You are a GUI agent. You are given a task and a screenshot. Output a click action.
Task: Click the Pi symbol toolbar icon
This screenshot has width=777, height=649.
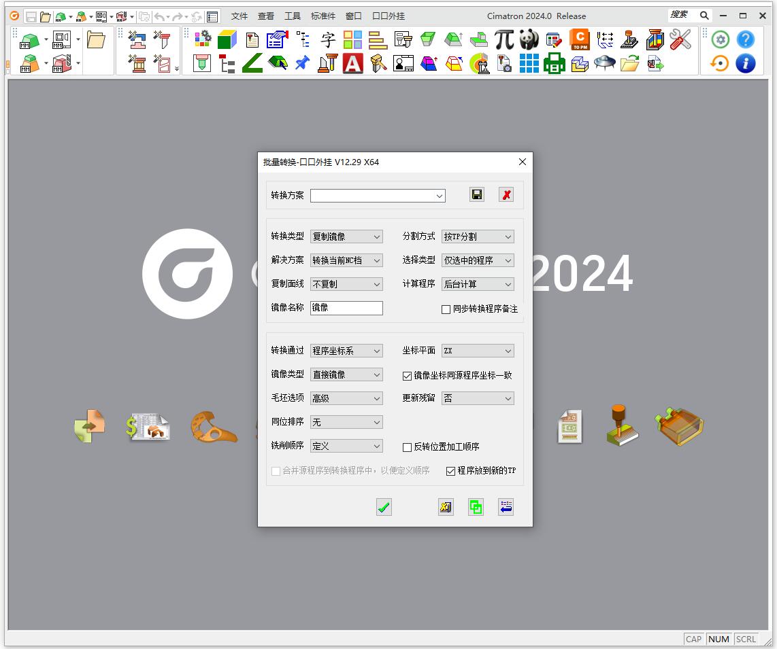pyautogui.click(x=503, y=40)
